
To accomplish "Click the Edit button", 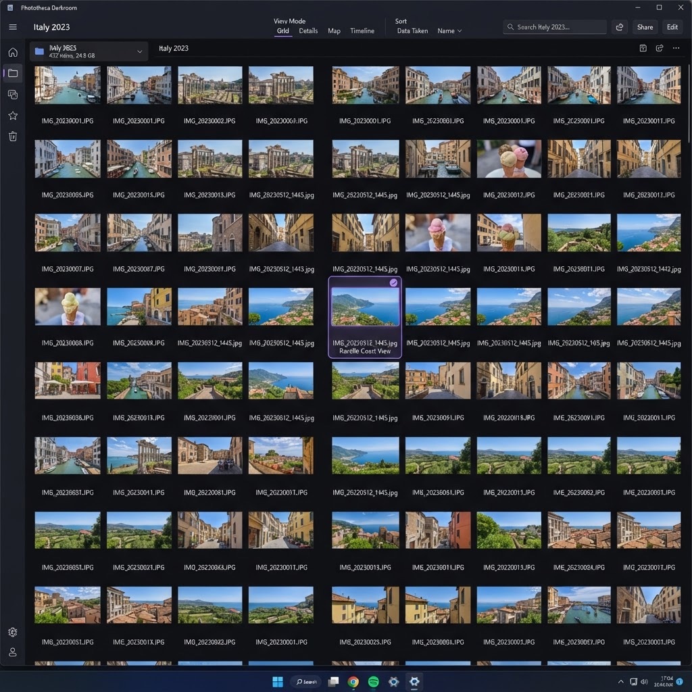I will pos(672,27).
